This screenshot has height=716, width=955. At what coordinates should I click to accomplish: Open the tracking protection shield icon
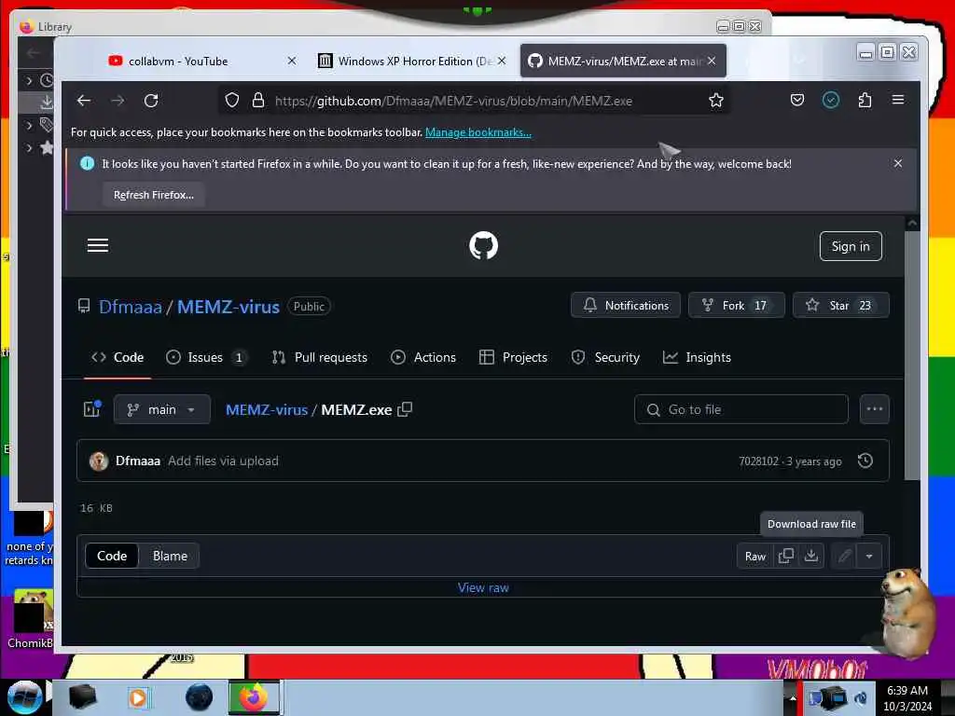coord(232,100)
